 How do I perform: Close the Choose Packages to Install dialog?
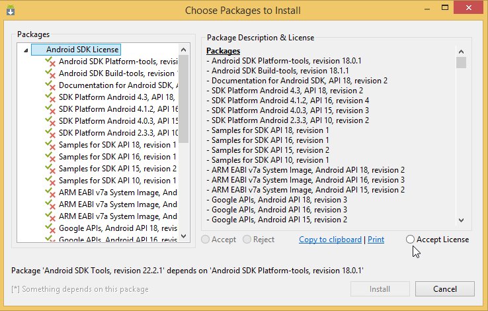pyautogui.click(x=468, y=7)
